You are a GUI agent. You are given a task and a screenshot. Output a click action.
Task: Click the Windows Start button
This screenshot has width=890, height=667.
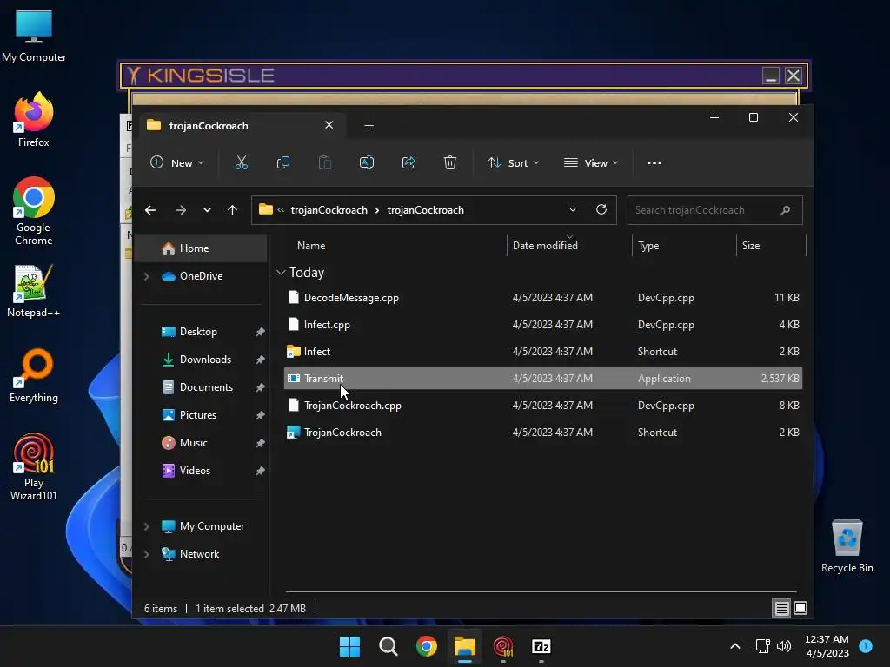point(349,646)
